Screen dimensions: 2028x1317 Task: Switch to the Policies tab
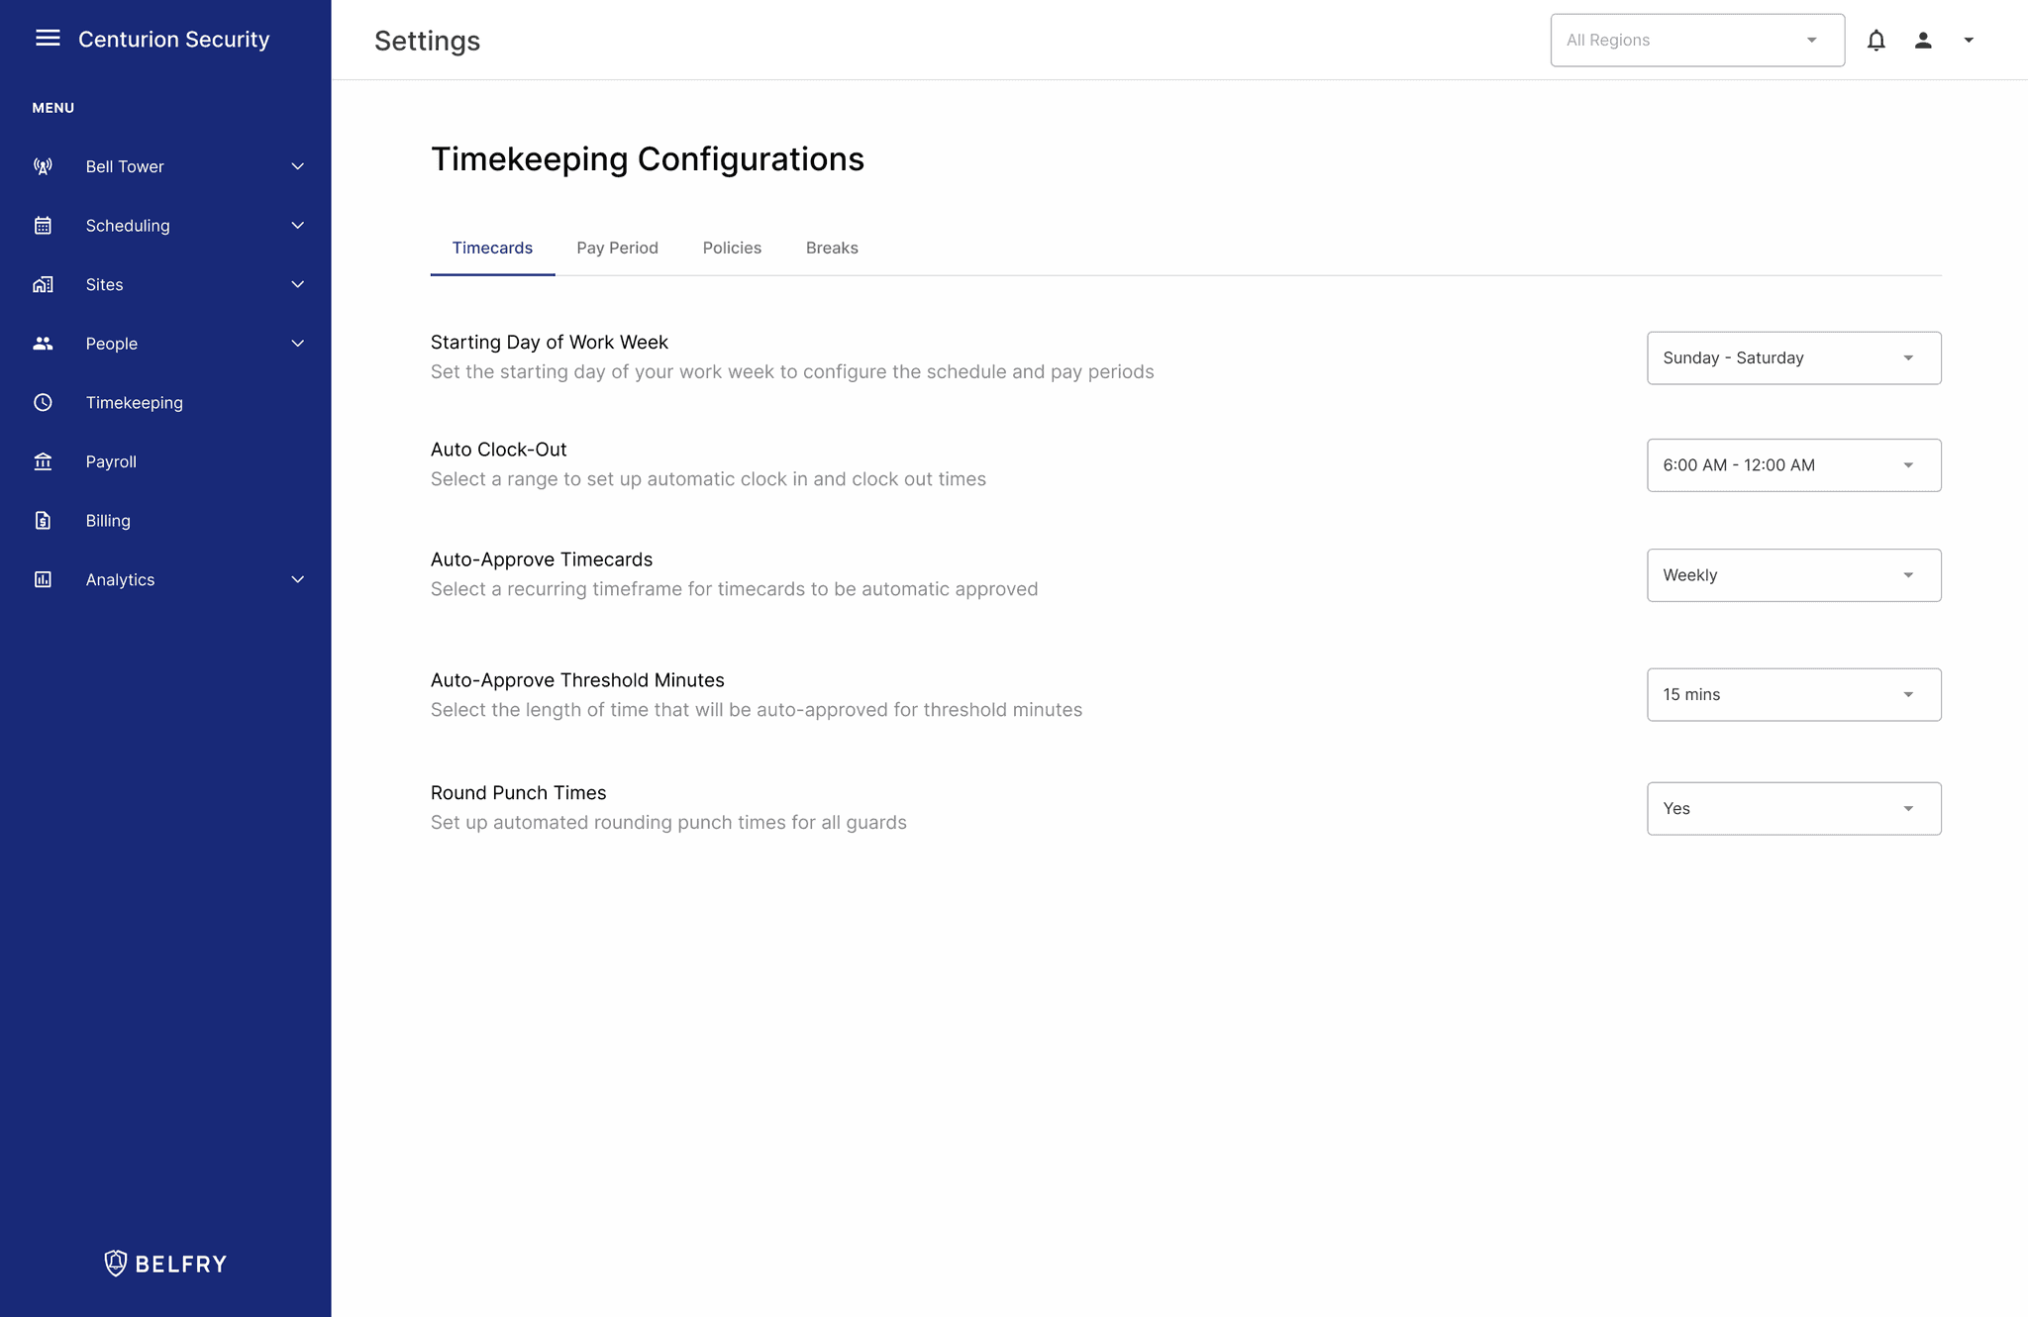pyautogui.click(x=732, y=248)
